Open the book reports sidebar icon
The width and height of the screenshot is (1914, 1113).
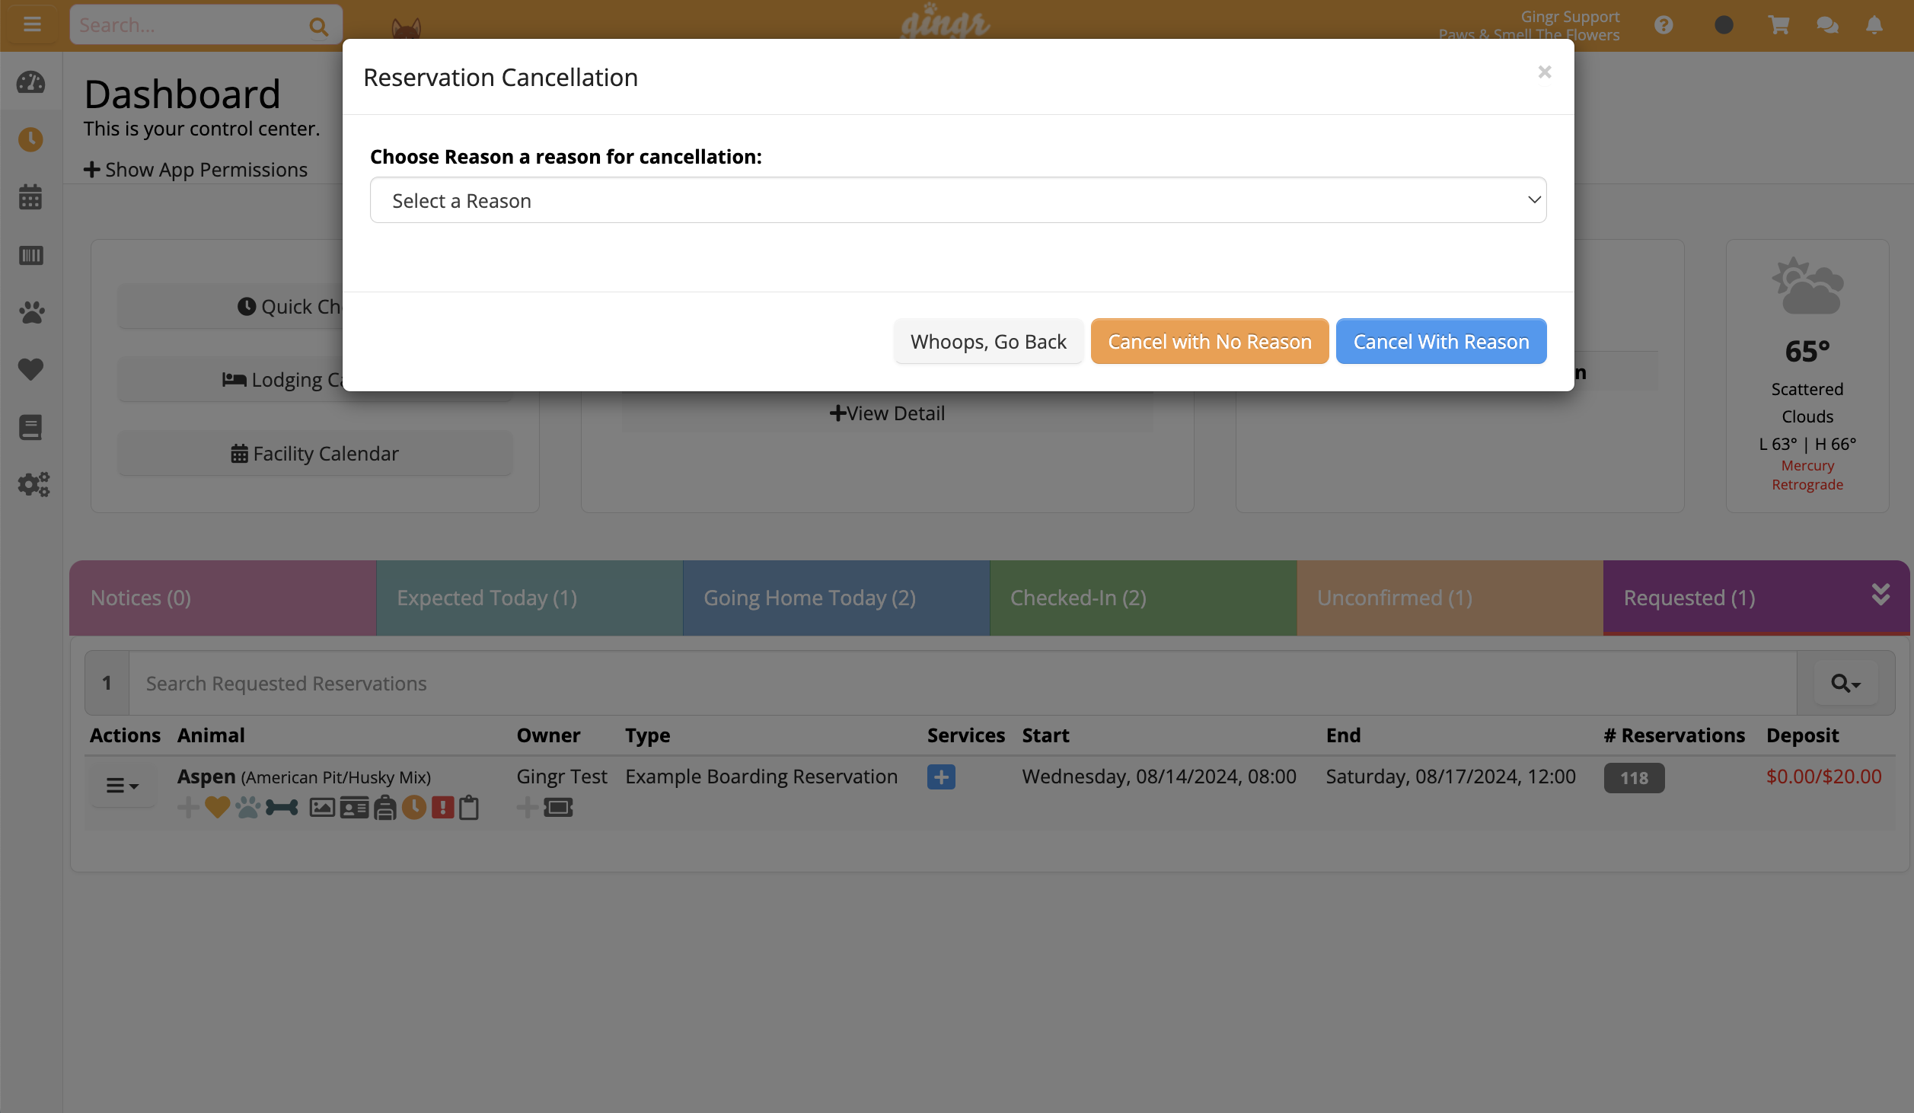[x=31, y=427]
